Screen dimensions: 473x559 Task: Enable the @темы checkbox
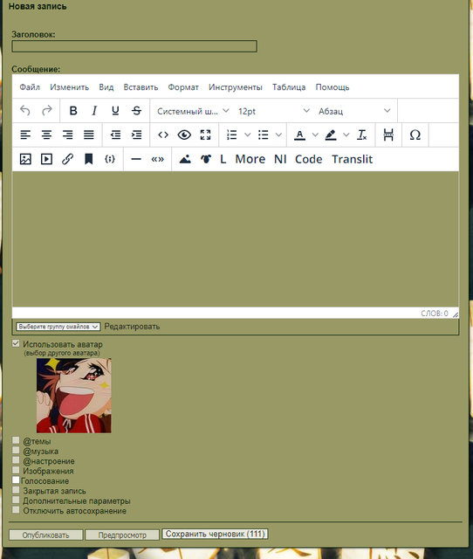coord(16,440)
